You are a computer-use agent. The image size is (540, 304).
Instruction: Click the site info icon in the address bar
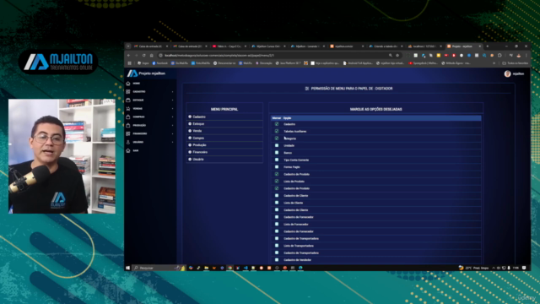(x=161, y=55)
